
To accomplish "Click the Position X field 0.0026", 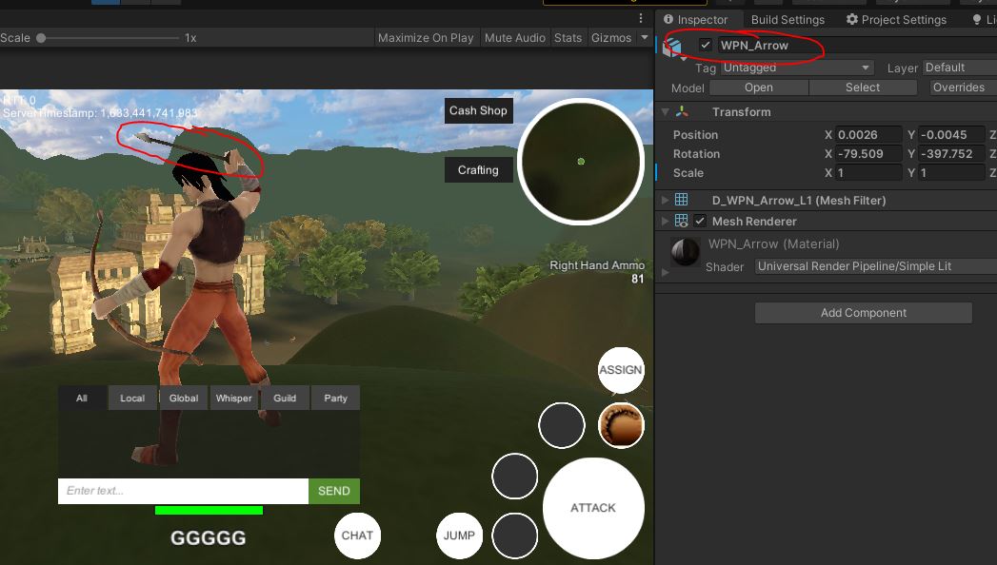I will pyautogui.click(x=868, y=134).
